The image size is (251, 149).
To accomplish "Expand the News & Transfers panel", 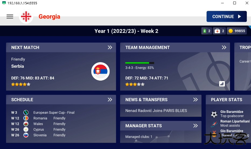I will point(195,100).
